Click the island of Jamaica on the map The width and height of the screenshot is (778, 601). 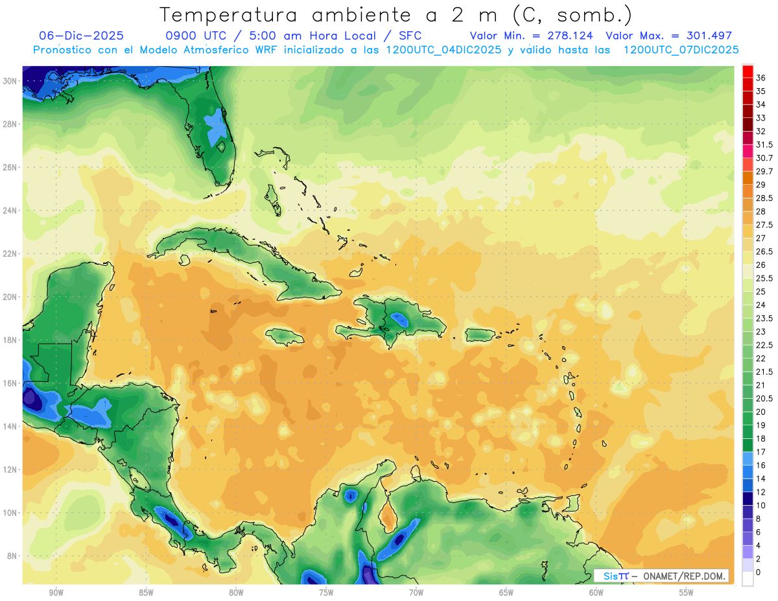285,336
